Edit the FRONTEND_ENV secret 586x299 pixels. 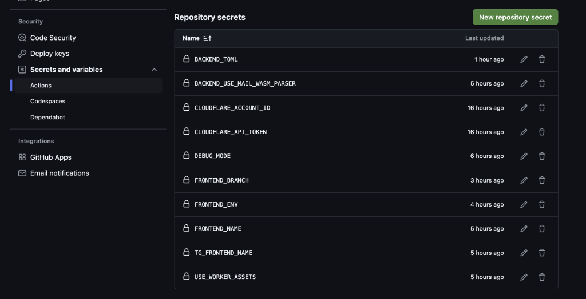[x=524, y=204]
